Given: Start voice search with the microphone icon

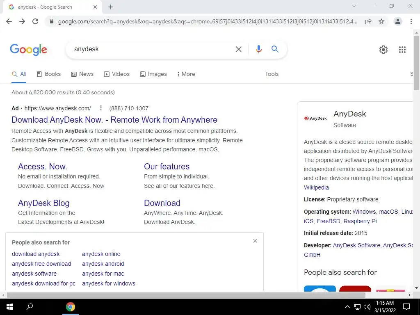Looking at the screenshot, I should pos(258,49).
